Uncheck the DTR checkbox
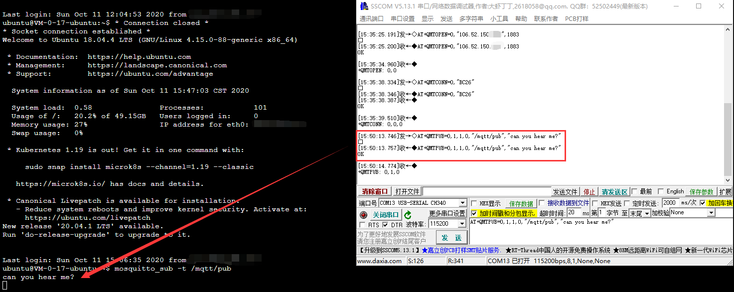734x292 pixels. click(x=385, y=225)
